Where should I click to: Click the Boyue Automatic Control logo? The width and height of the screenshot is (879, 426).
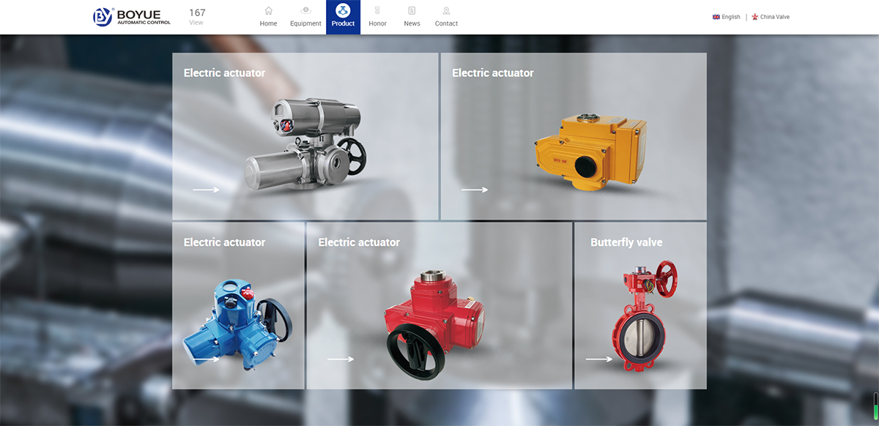pyautogui.click(x=132, y=17)
